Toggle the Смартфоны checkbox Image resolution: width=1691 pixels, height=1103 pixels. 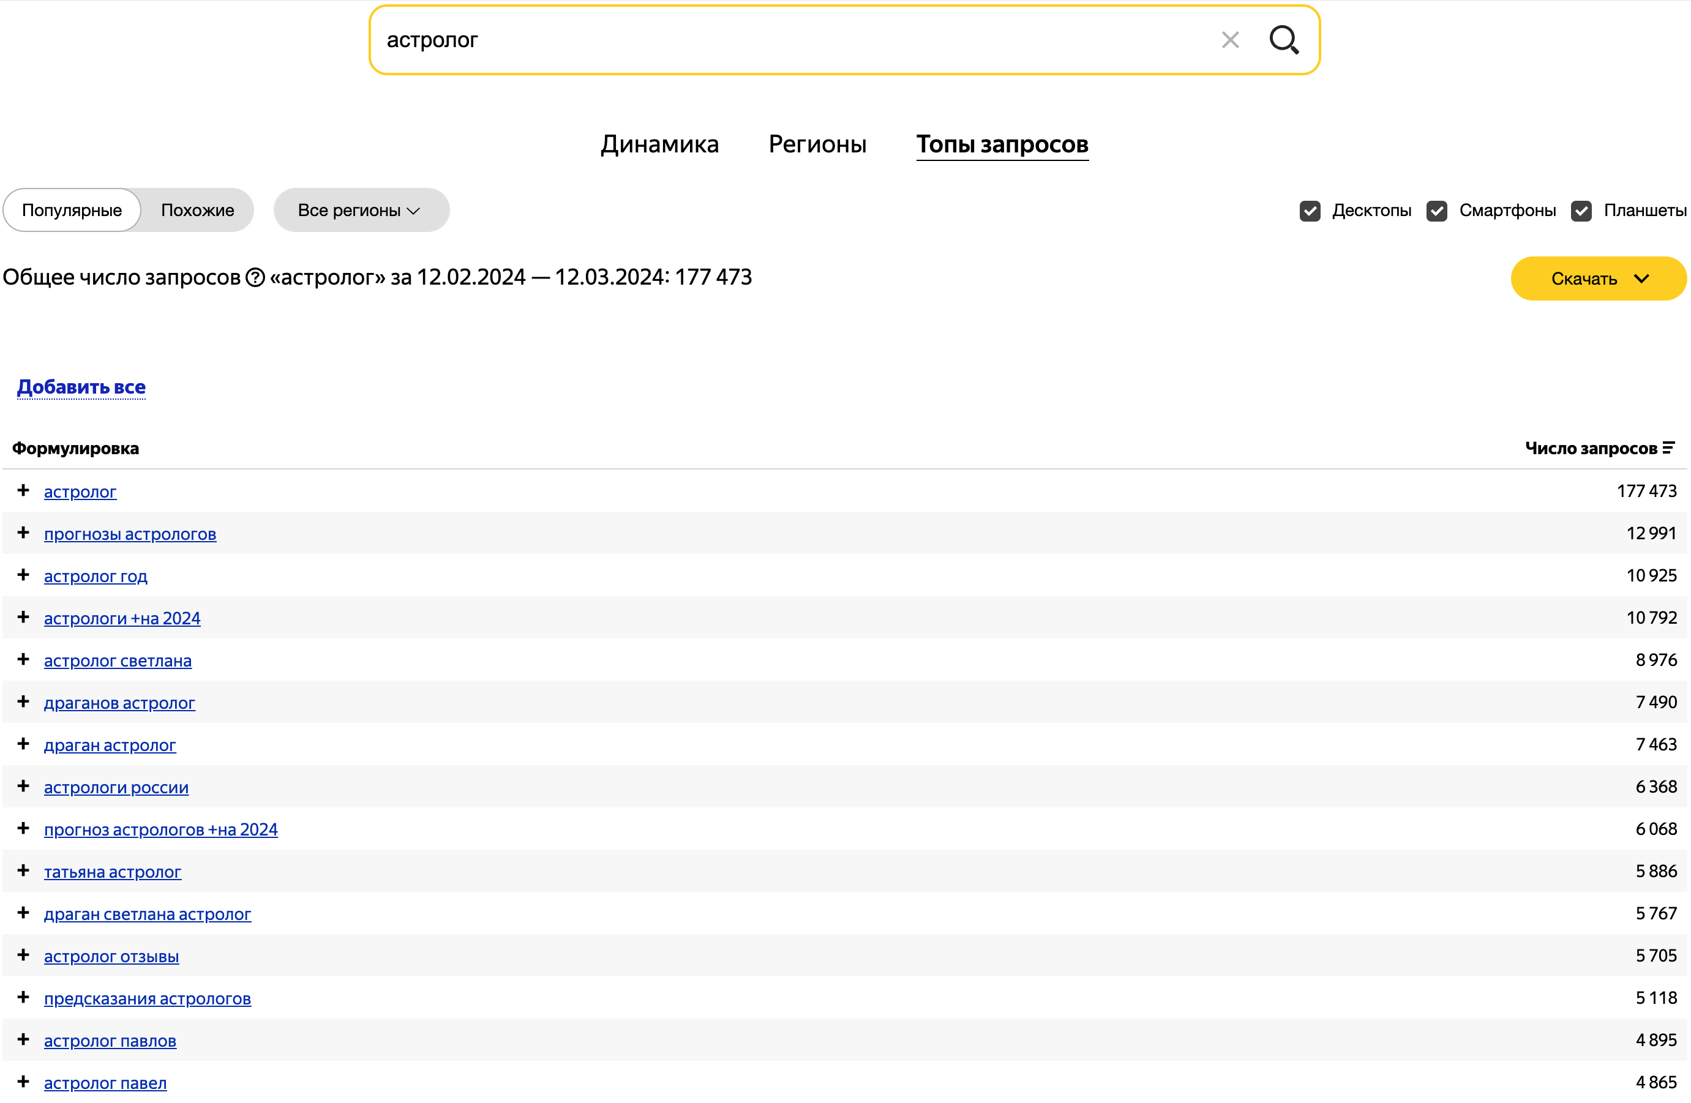coord(1436,210)
